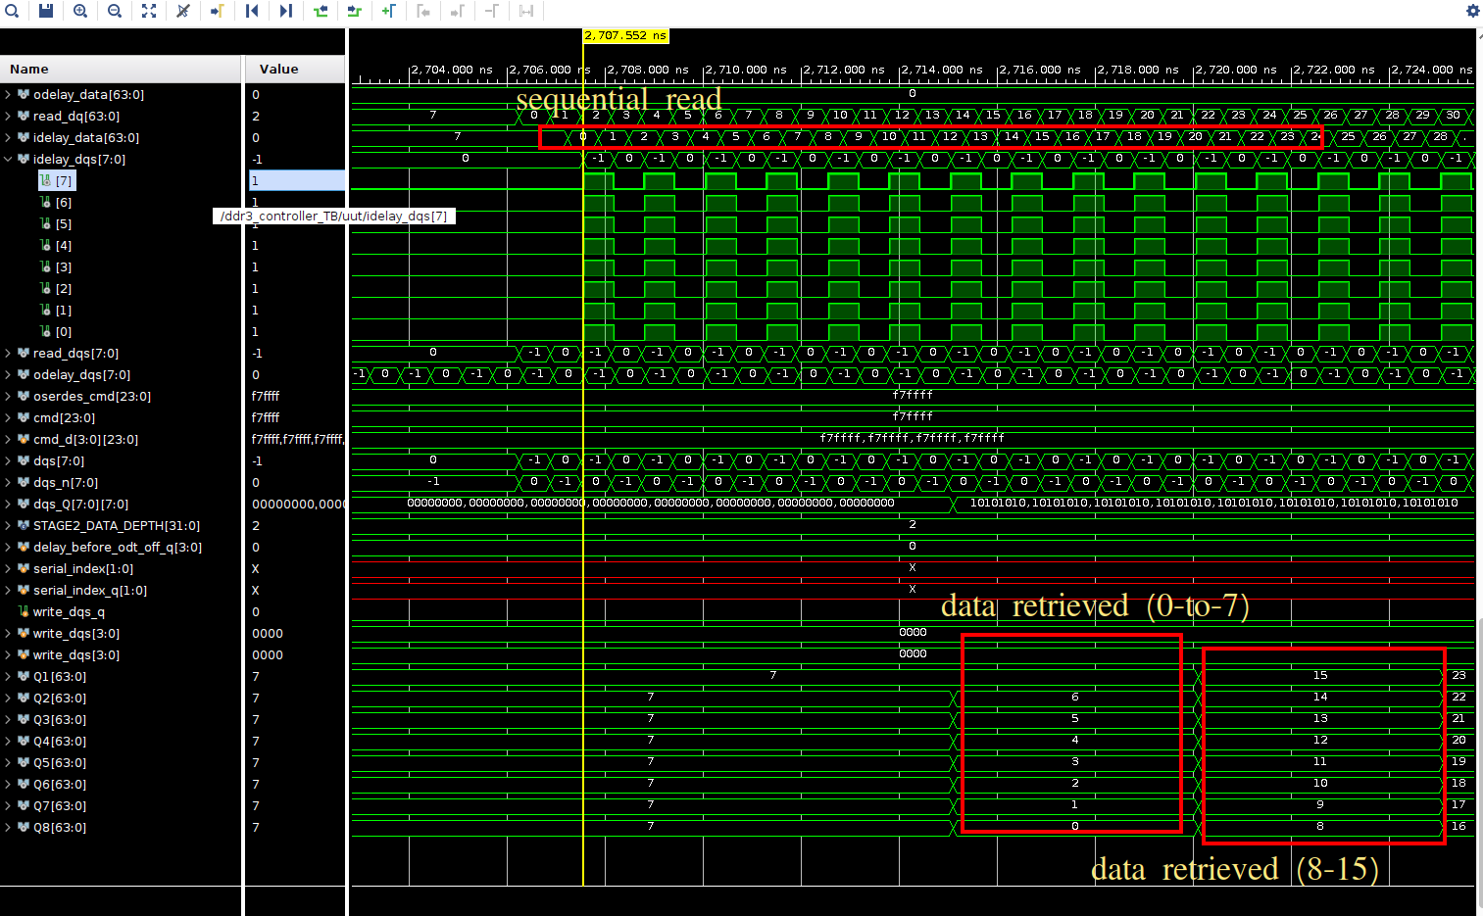Select the serial_index_q[1:0] signal

[x=82, y=591]
